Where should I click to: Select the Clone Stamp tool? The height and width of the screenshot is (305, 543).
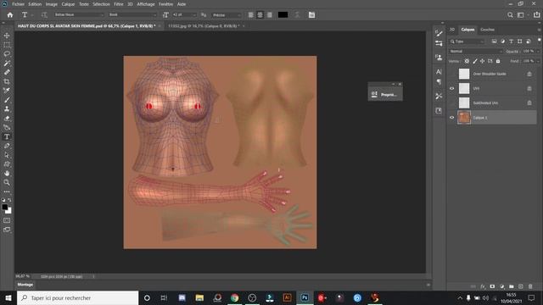[7, 109]
